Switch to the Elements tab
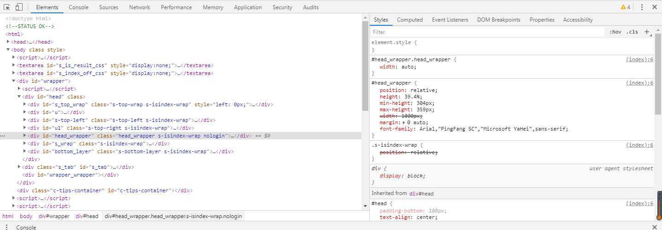Image resolution: width=662 pixels, height=230 pixels. coord(47,7)
